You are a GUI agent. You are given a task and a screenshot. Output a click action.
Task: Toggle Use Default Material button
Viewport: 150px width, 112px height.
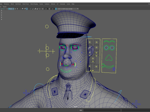click(x=11, y=9)
